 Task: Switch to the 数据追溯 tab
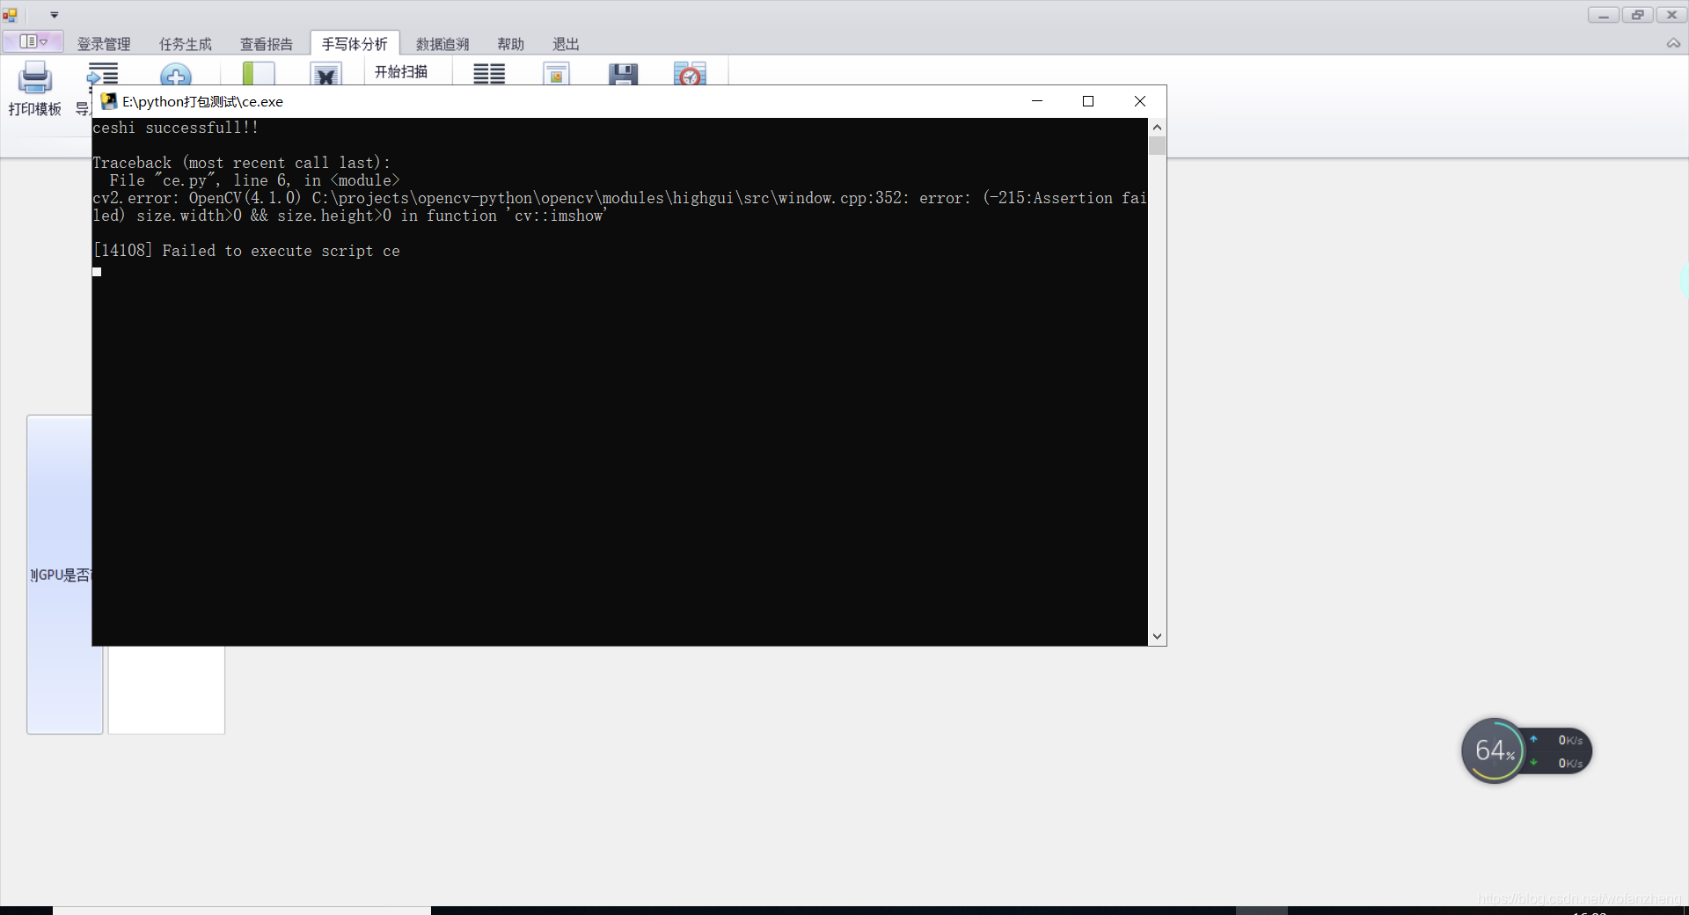pyautogui.click(x=442, y=44)
